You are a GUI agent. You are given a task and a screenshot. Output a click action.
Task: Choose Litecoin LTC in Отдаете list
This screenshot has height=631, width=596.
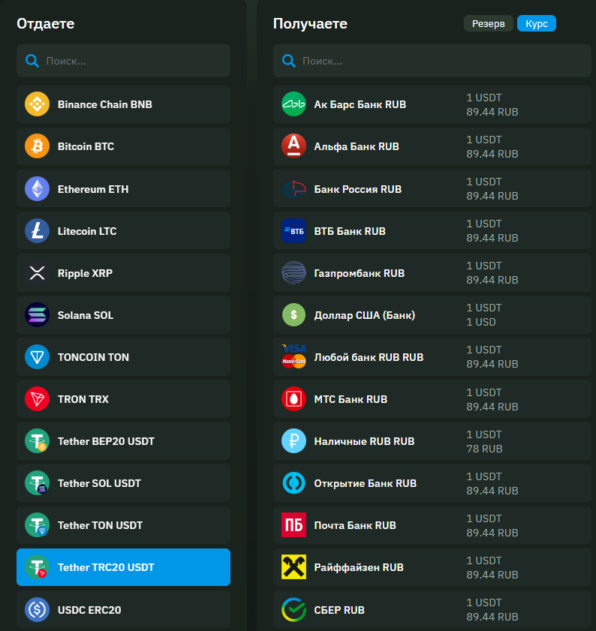tap(123, 231)
